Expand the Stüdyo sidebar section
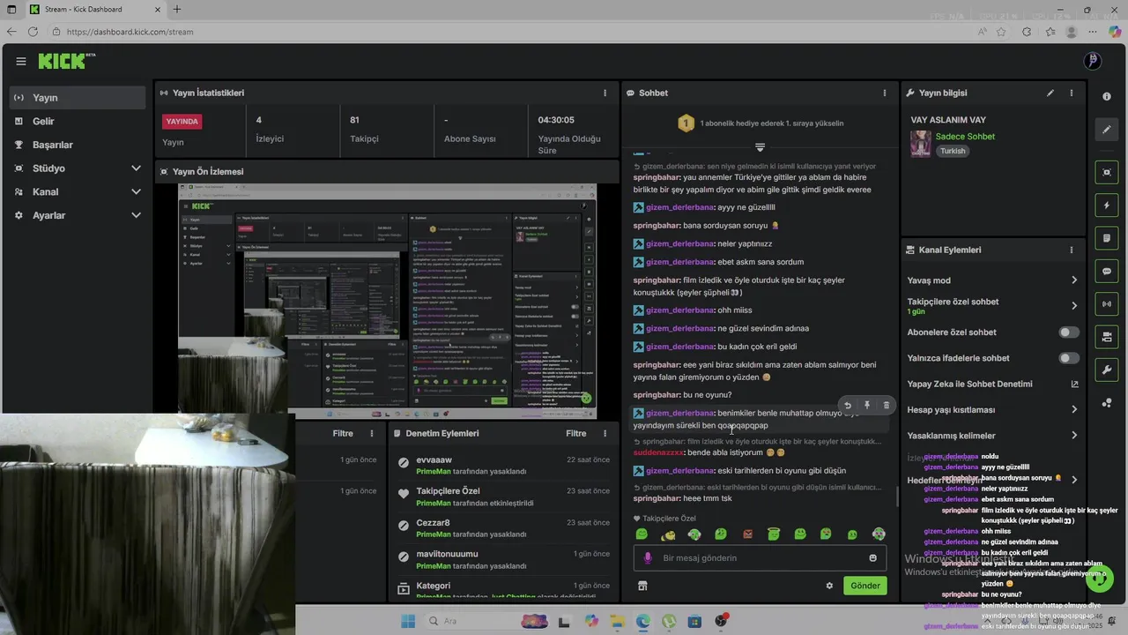 point(78,168)
